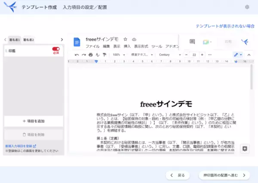Star the freeeサインデモ document

coord(126,39)
